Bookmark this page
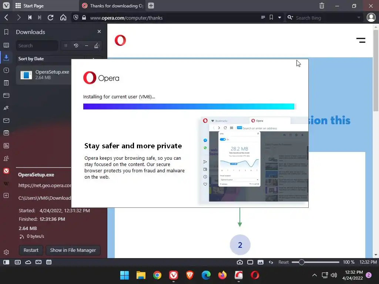 (x=271, y=17)
